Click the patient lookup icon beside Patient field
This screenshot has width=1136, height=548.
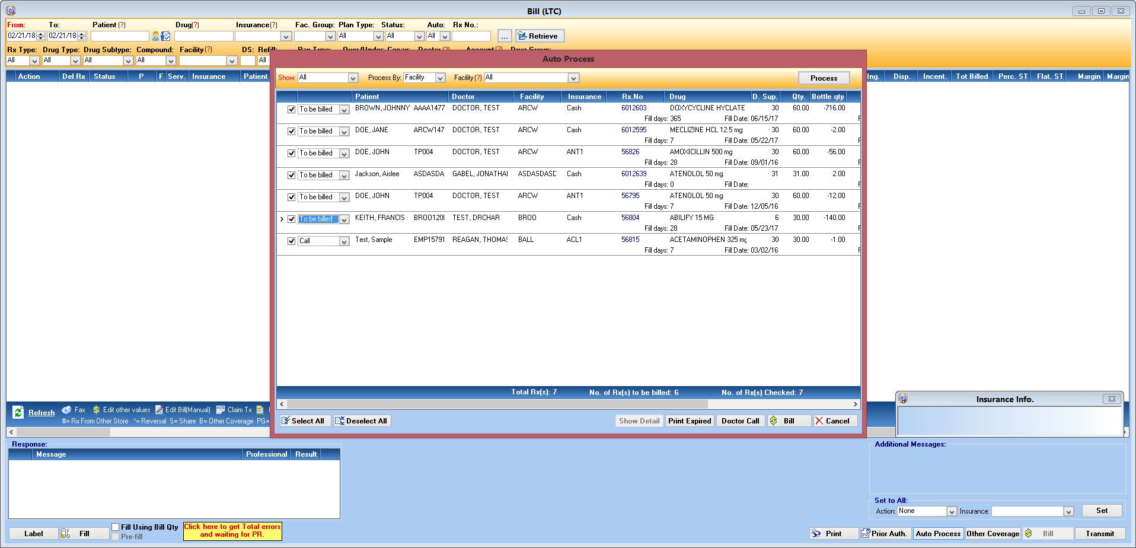pos(155,36)
